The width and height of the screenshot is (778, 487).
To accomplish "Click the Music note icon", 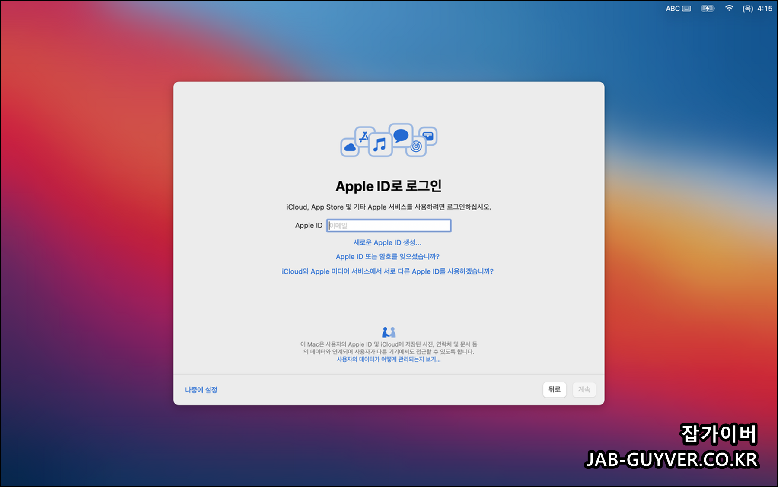I will pos(380,144).
